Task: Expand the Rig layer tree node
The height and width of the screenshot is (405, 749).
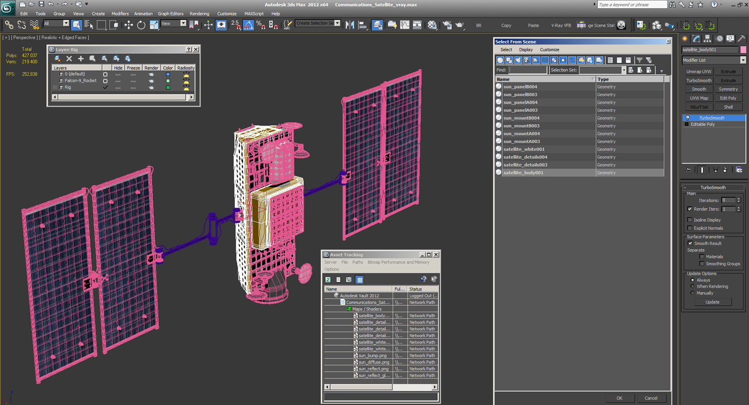Action: click(x=55, y=88)
